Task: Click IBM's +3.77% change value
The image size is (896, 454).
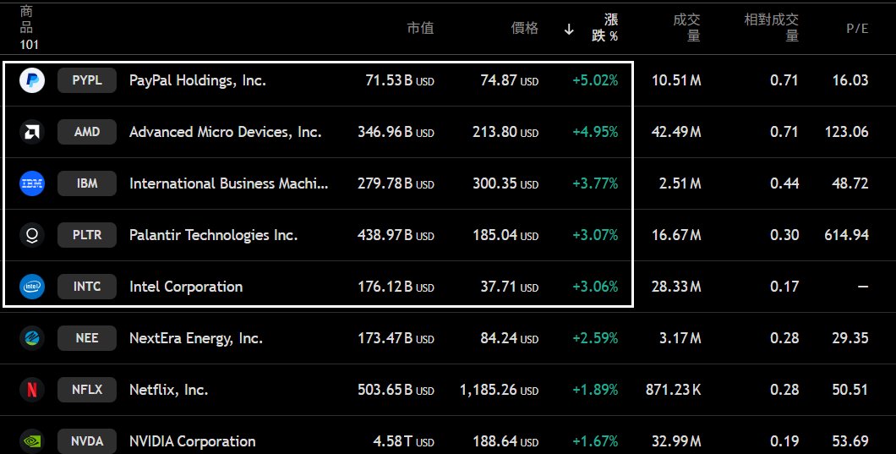Action: pyautogui.click(x=595, y=183)
